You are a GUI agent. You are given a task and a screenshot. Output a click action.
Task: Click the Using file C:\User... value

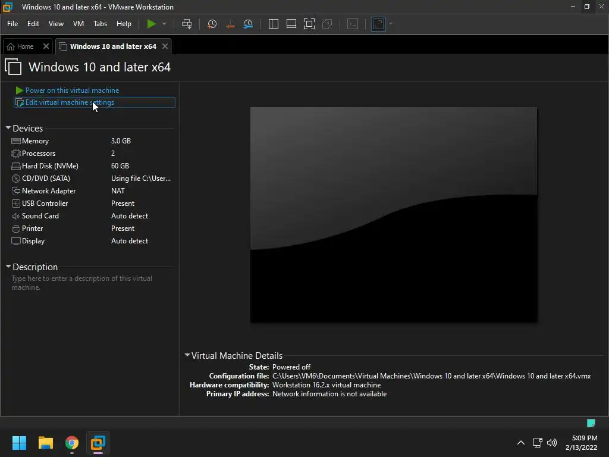click(141, 179)
